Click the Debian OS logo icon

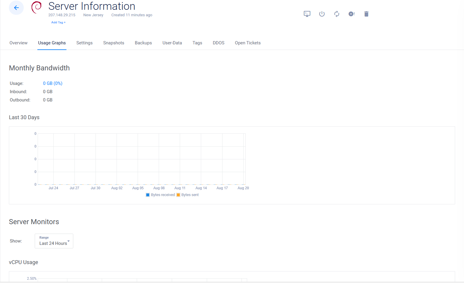(x=36, y=7)
